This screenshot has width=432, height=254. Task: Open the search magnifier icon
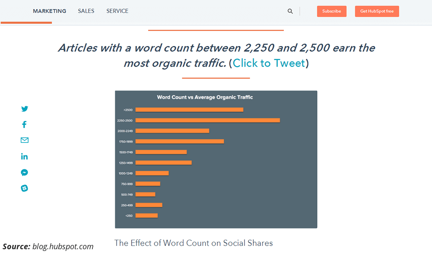[290, 11]
